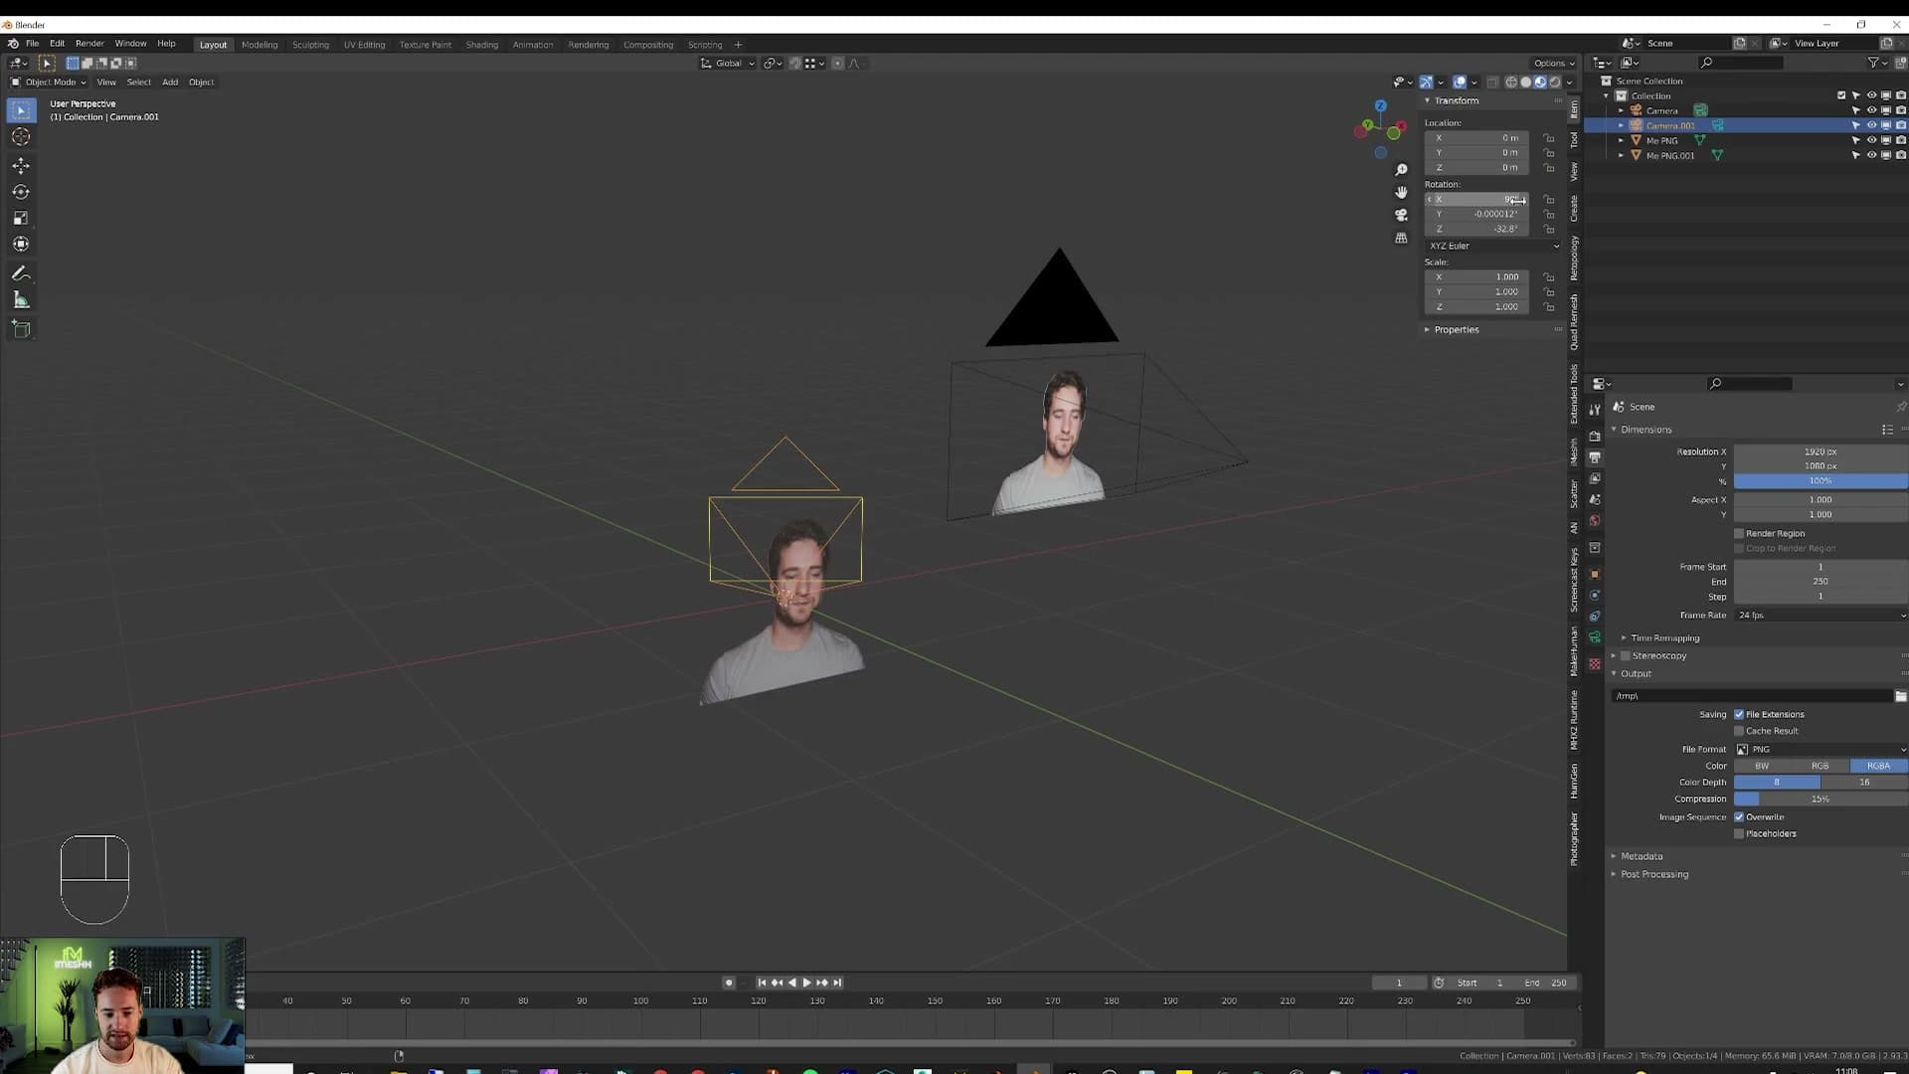This screenshot has width=1909, height=1074.
Task: Toggle the camera view icon in viewport
Action: 1401,215
